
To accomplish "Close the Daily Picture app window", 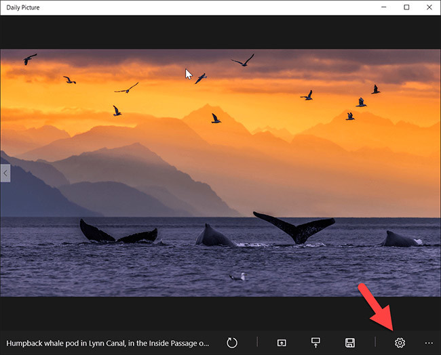I will (429, 7).
